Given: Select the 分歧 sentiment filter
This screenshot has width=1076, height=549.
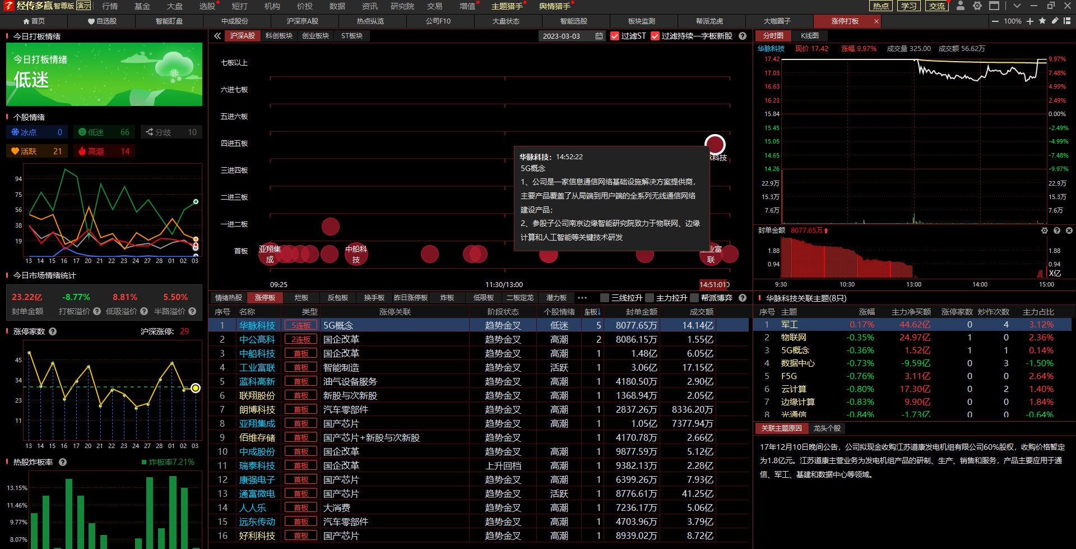Looking at the screenshot, I should (x=171, y=132).
